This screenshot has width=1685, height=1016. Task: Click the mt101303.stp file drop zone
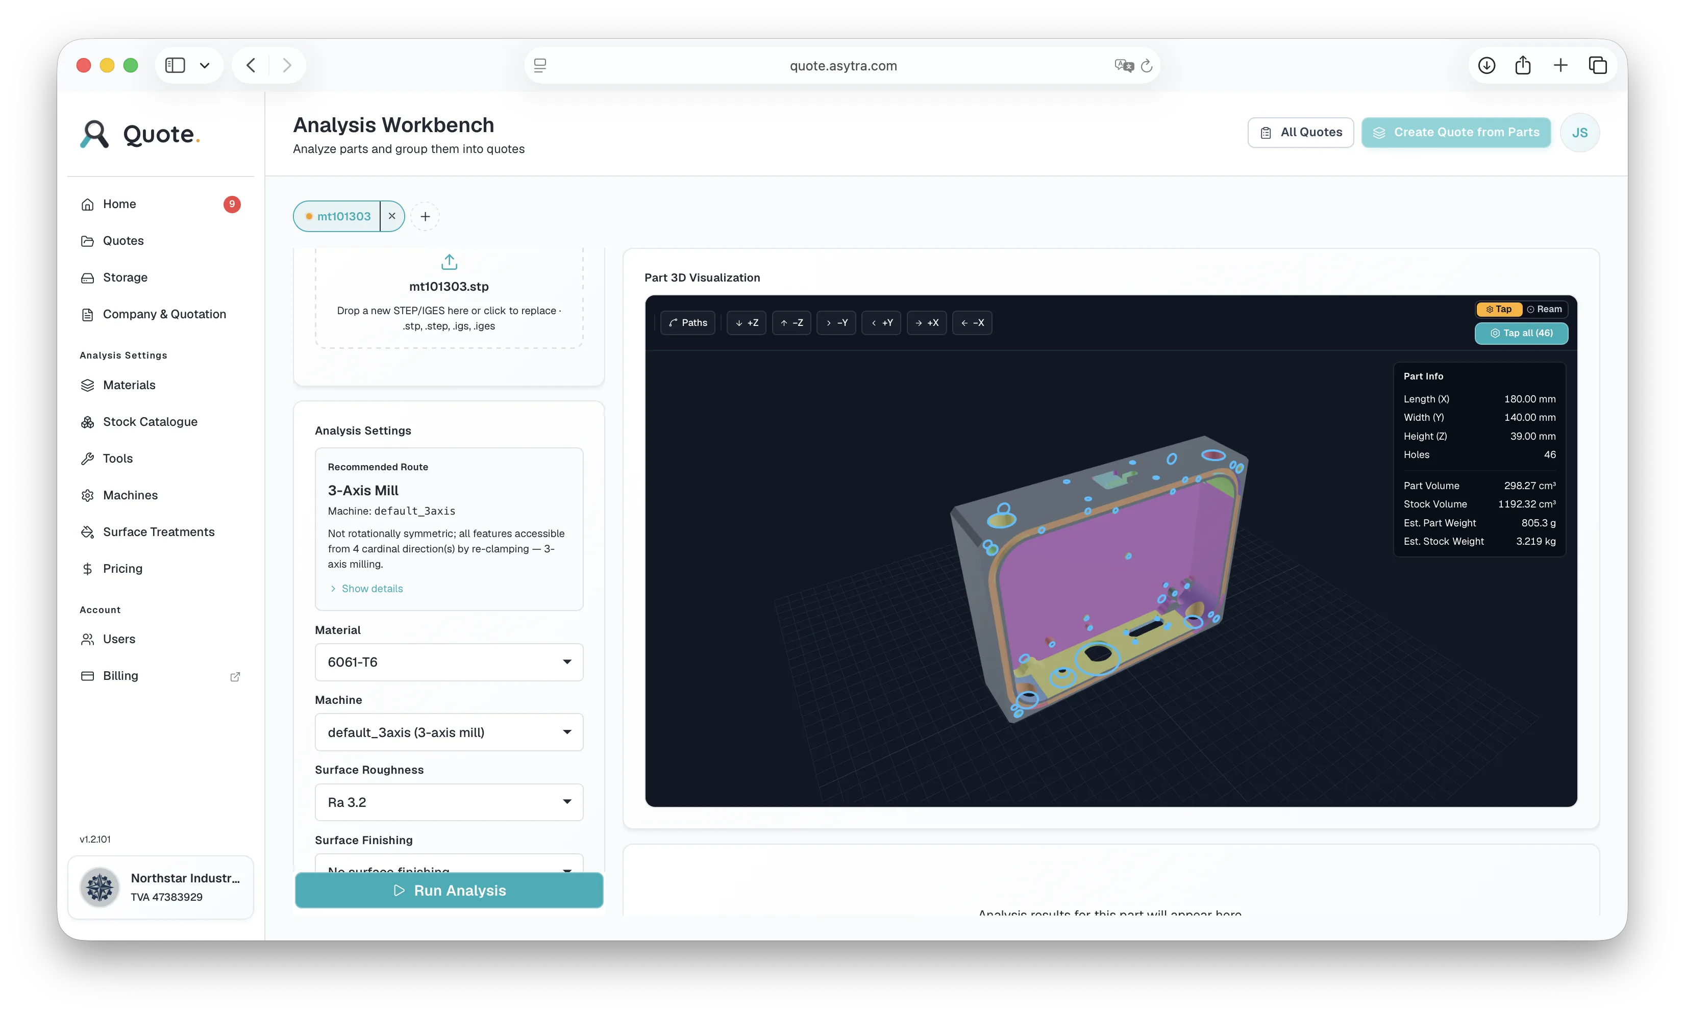coord(449,297)
